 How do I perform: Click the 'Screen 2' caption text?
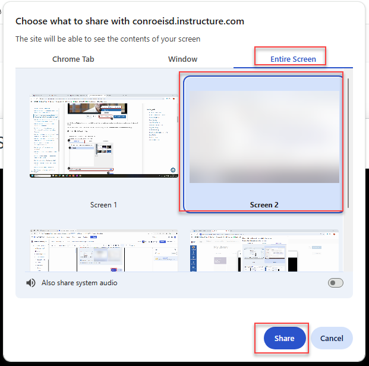pos(264,205)
